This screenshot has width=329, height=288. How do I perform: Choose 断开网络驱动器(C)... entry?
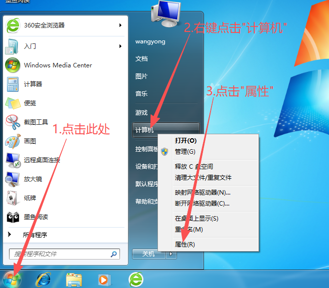tap(202, 203)
